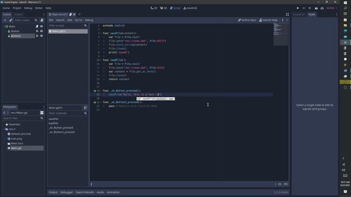
Task: Fold the saveFile function
Action: click(x=101, y=33)
